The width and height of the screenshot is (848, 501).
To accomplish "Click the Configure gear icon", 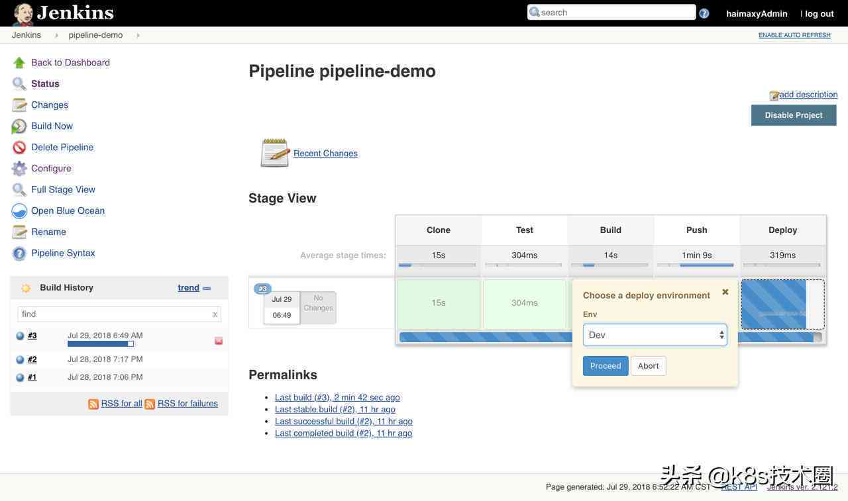I will tap(19, 169).
